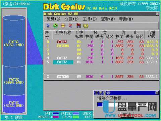This screenshot has height=121, width=161.
Task: Select FAT32 entry in row 4
Action: coord(62,58)
